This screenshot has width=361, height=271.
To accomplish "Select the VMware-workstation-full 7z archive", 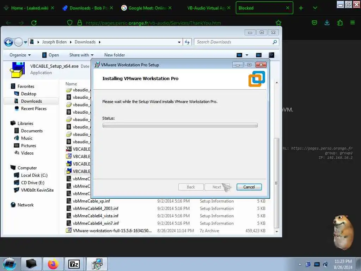I will click(x=166, y=230).
